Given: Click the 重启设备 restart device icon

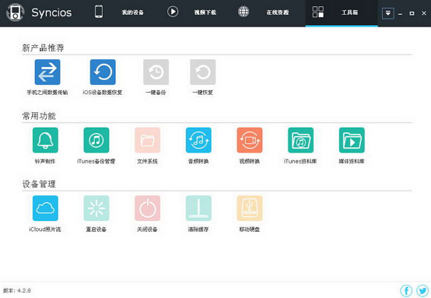Looking at the screenshot, I should pyautogui.click(x=96, y=208).
